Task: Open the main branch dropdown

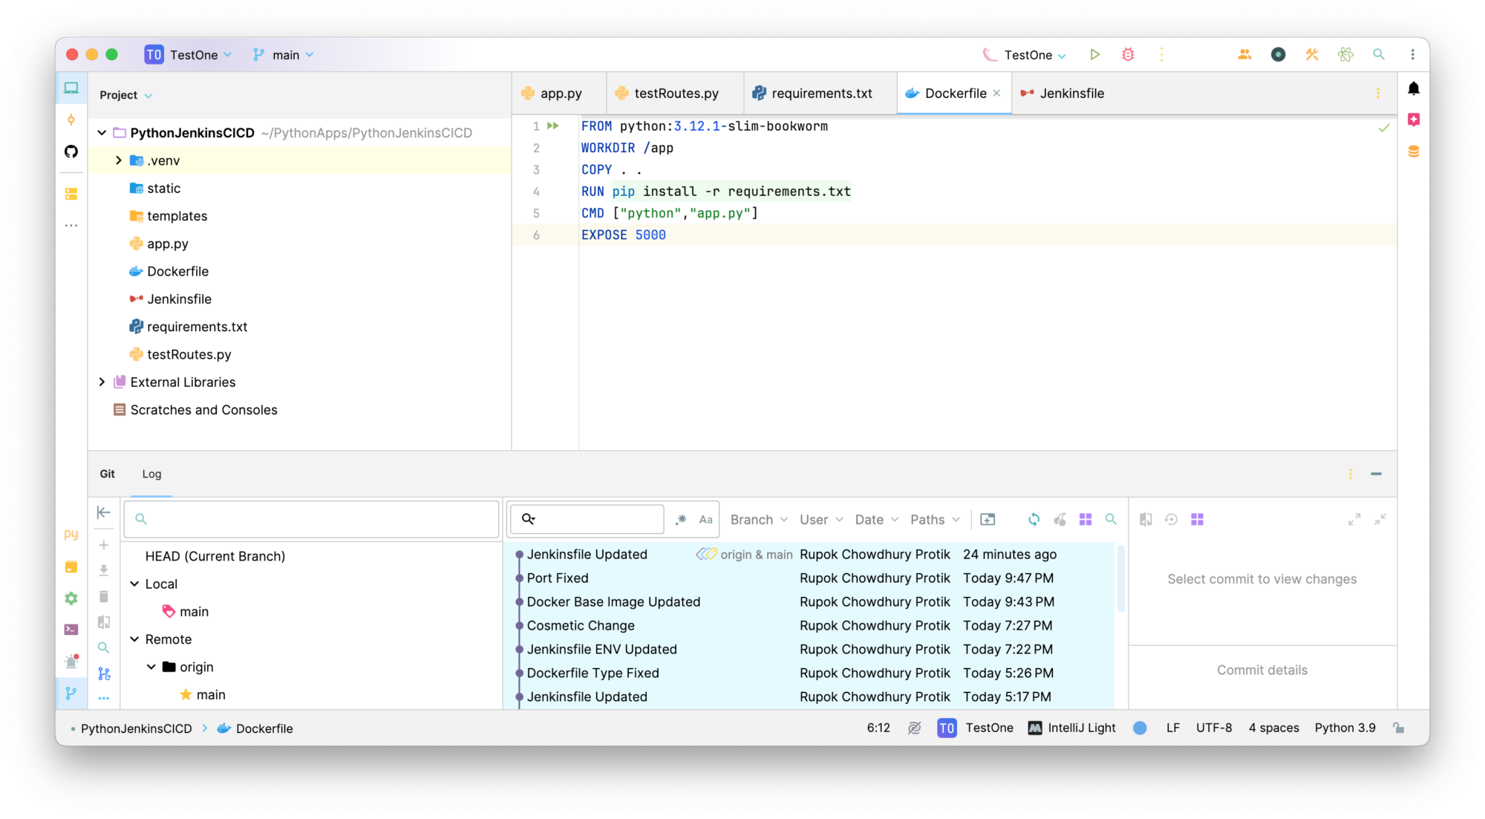Action: click(283, 54)
